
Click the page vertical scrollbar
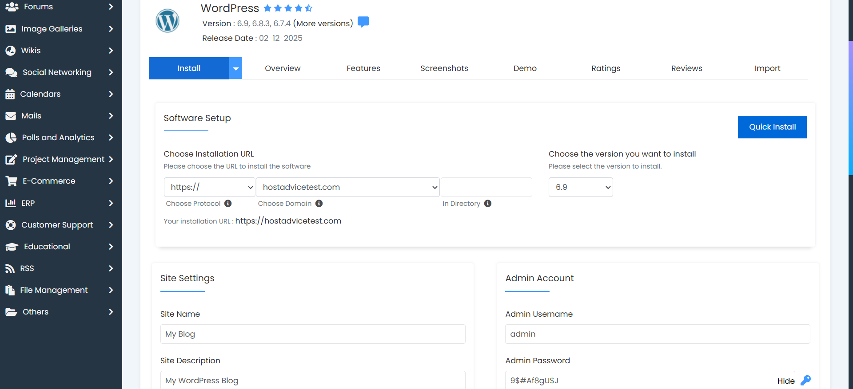[x=850, y=108]
